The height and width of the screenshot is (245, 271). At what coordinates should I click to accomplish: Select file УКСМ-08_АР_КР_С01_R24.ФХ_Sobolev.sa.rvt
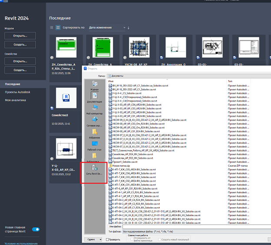tap(136, 131)
